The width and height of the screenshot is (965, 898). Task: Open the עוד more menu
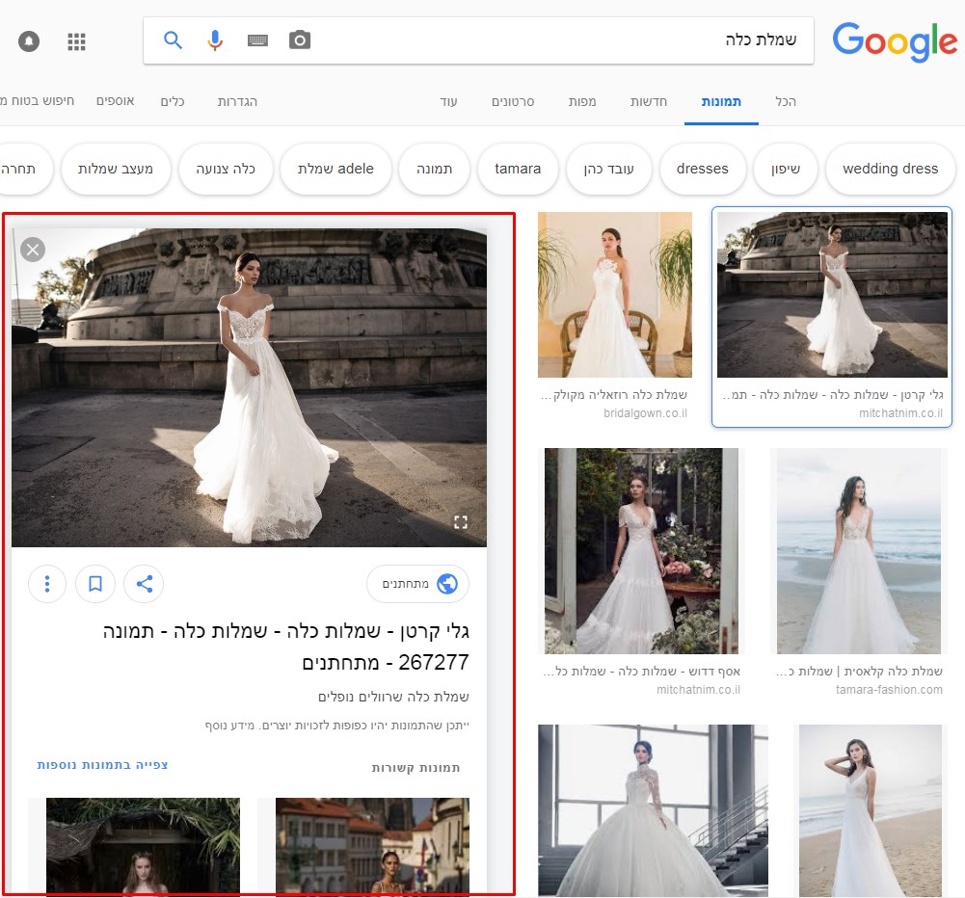(x=448, y=101)
